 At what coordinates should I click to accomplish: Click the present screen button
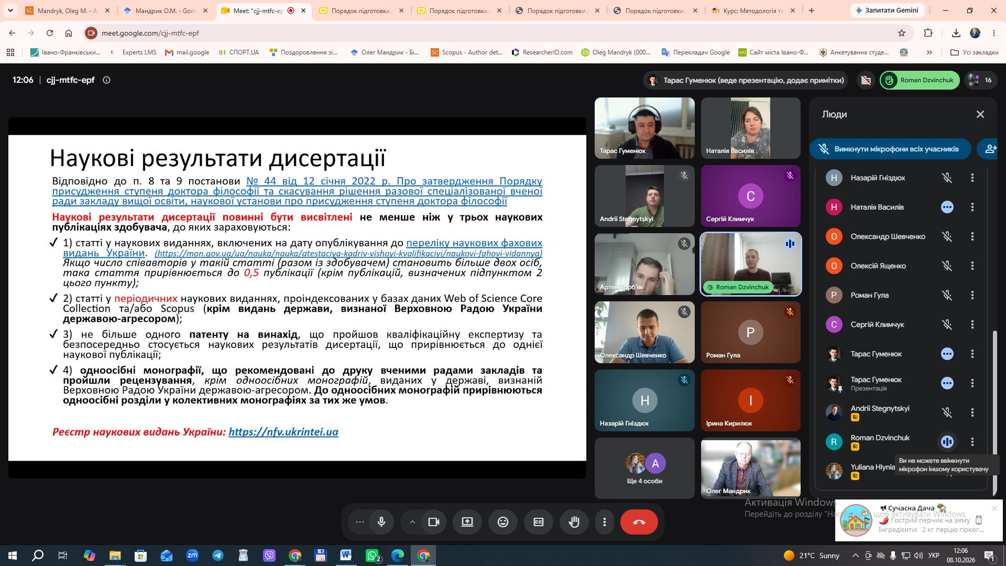(x=467, y=522)
